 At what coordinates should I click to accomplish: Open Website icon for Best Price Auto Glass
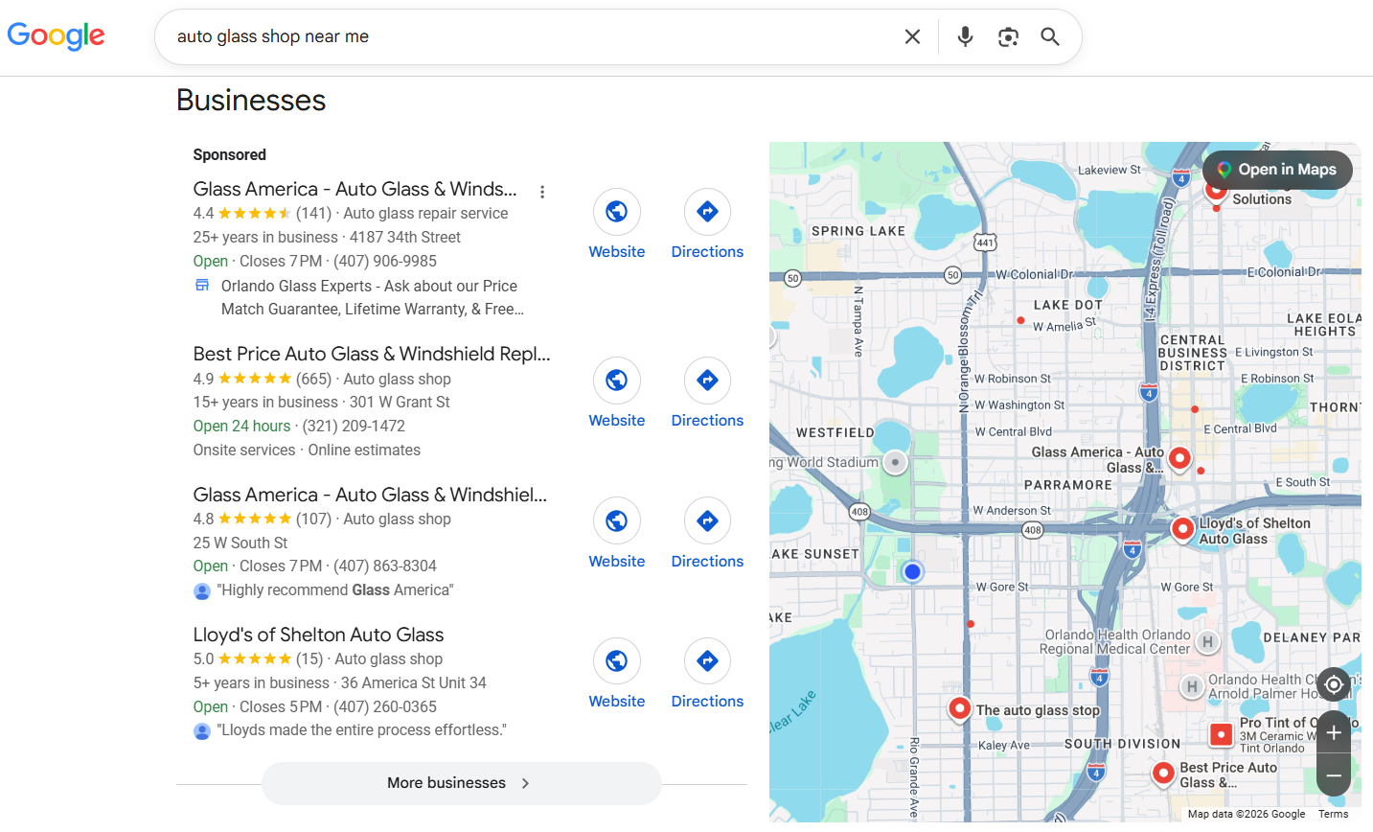coord(617,380)
